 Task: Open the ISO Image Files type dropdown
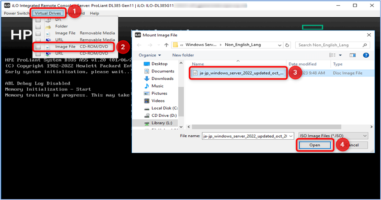point(364,136)
